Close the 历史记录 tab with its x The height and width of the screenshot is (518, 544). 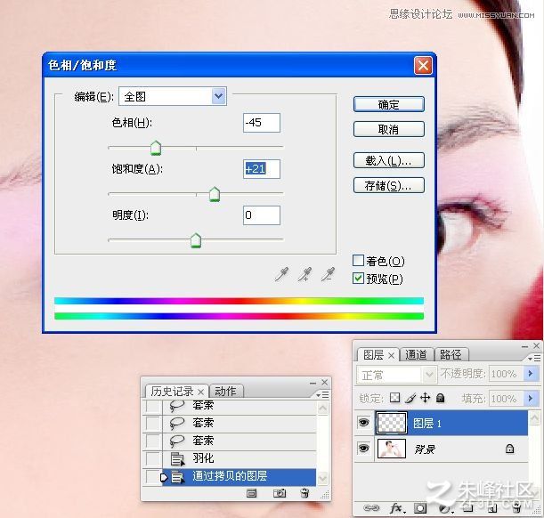tap(200, 392)
